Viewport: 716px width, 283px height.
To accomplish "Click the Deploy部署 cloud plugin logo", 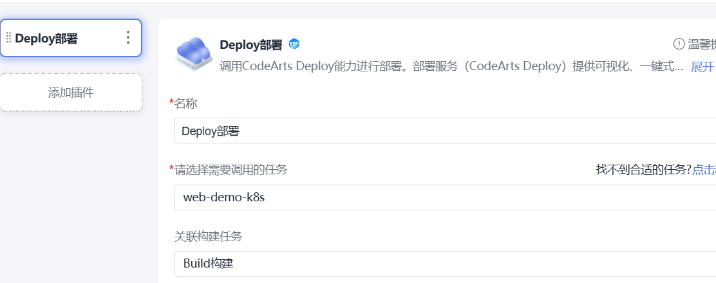I will coord(194,53).
